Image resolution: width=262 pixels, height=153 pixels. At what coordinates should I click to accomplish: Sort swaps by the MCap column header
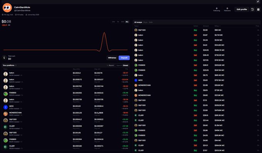[217, 26]
